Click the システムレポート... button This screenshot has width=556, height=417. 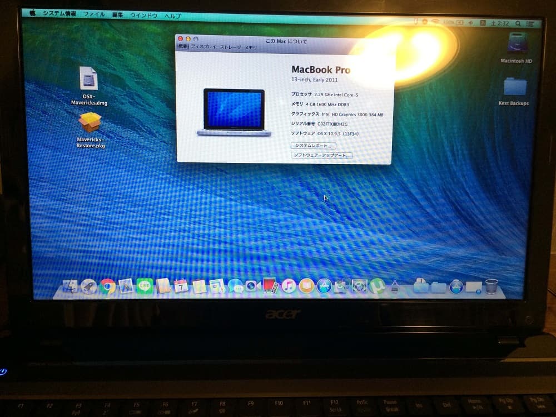click(x=314, y=145)
